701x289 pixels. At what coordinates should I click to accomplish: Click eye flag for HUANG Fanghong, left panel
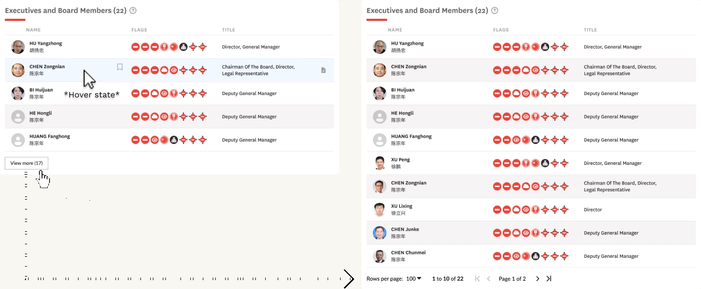point(154,140)
